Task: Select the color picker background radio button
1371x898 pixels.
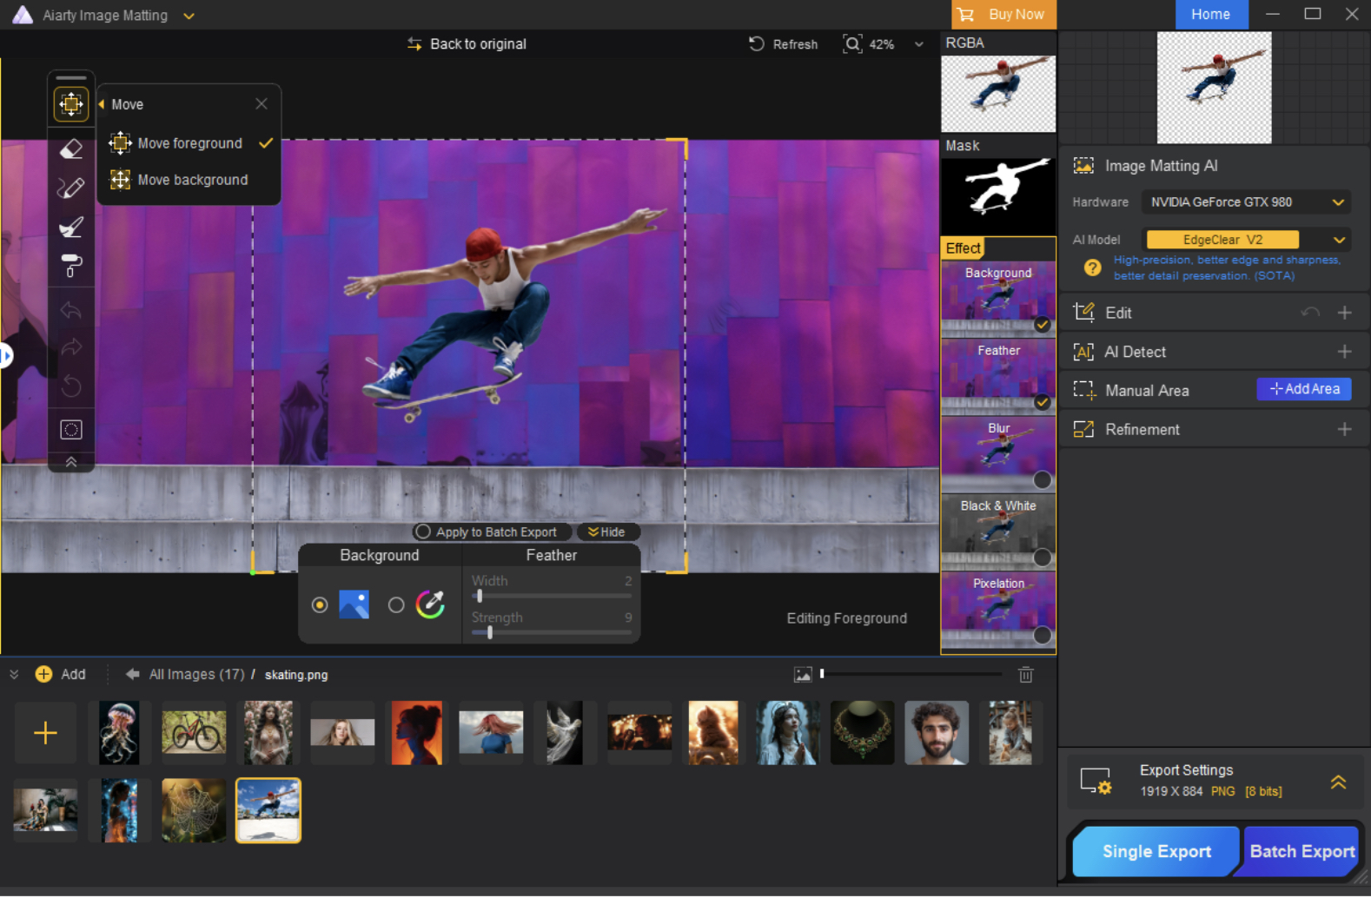Action: tap(396, 605)
